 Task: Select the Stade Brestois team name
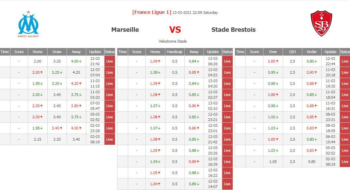(233, 30)
